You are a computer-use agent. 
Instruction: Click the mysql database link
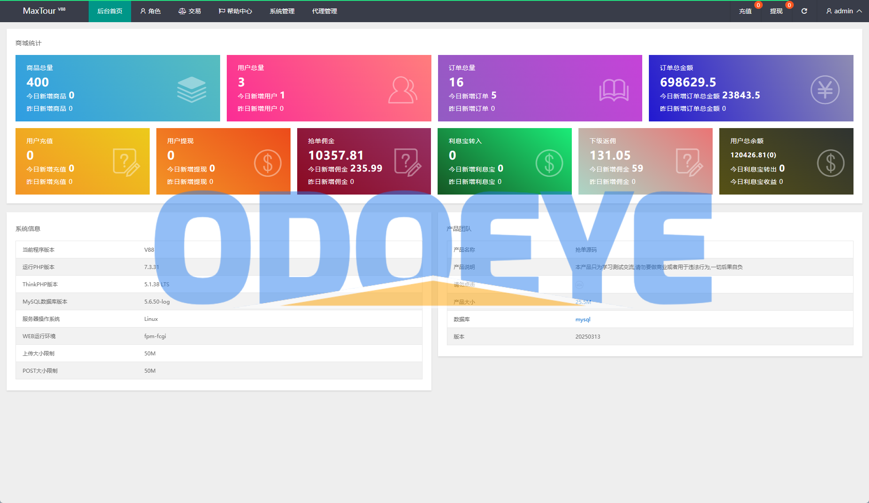[x=582, y=320]
